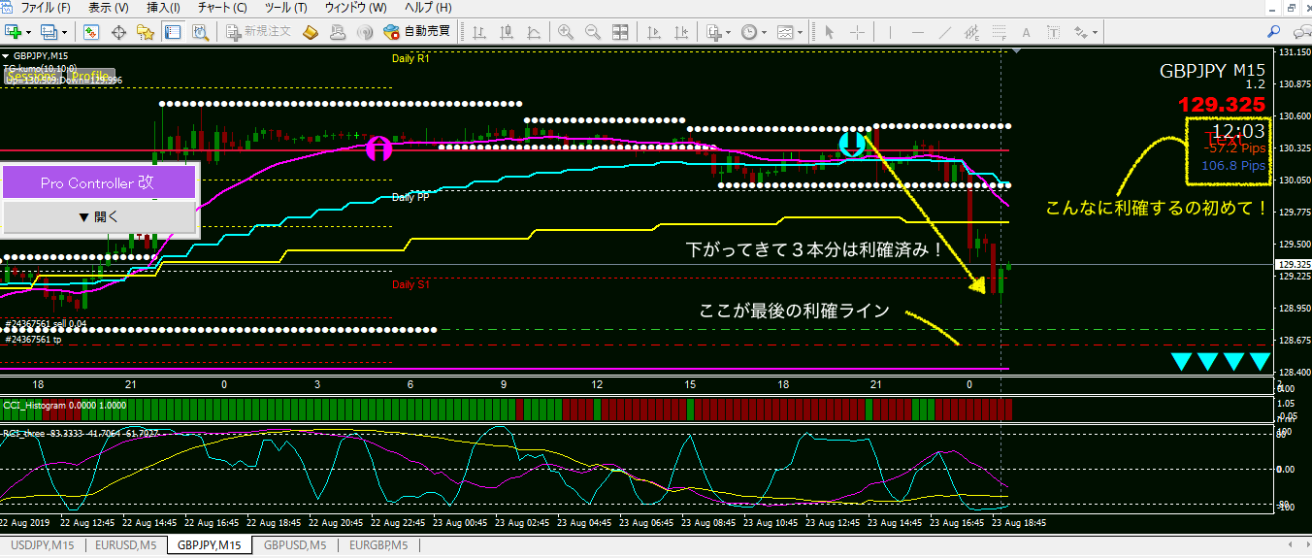1312x558 pixels.
Task: Select the Crosshair cursor tool
Action: pos(856,31)
